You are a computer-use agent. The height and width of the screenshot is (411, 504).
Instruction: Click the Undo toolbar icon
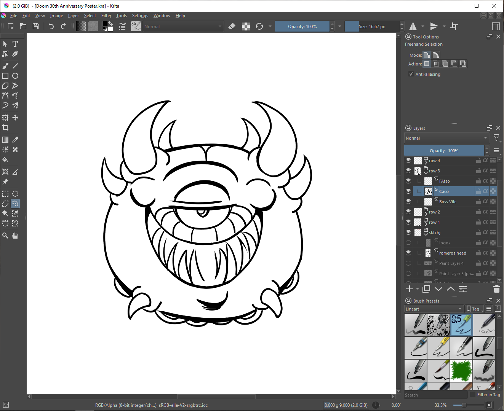point(51,26)
